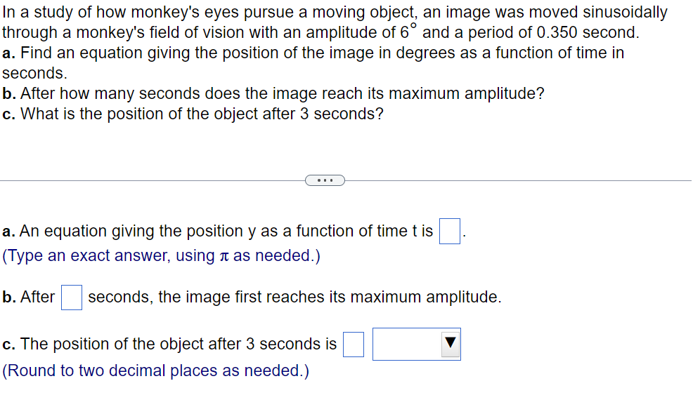
Task: Click the blue 'Round to two decimal places' note
Action: pyautogui.click(x=155, y=370)
